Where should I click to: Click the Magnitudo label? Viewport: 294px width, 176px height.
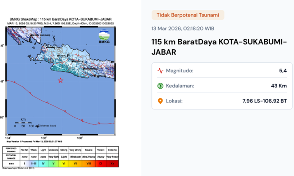pyautogui.click(x=180, y=71)
